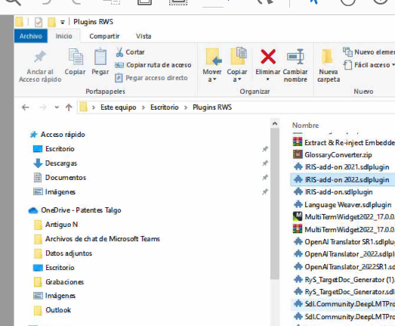Go up one folder level
The height and width of the screenshot is (326, 395).
click(x=69, y=107)
